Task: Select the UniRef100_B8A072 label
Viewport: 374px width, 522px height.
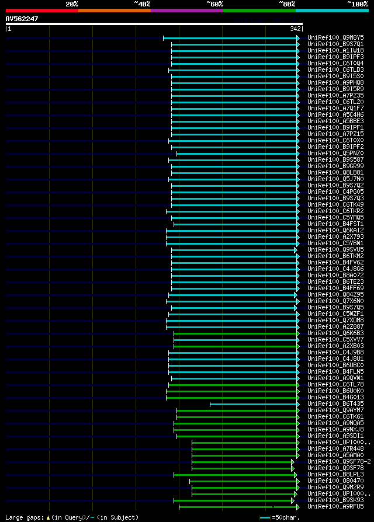Action: tap(335, 276)
